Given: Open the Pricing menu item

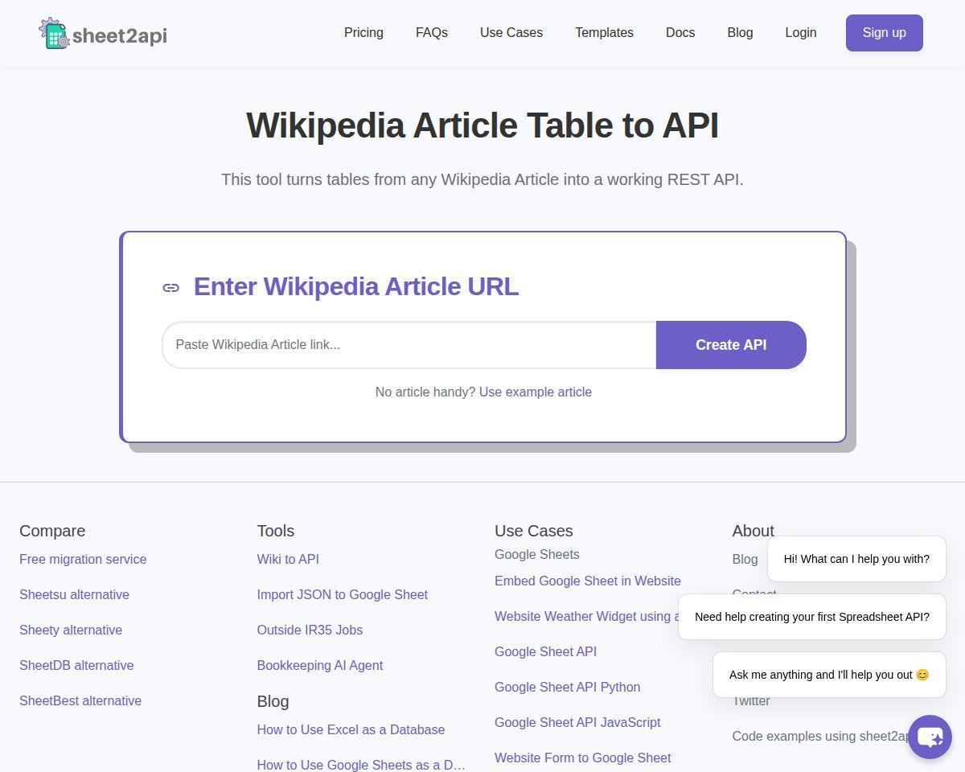Looking at the screenshot, I should (x=363, y=33).
